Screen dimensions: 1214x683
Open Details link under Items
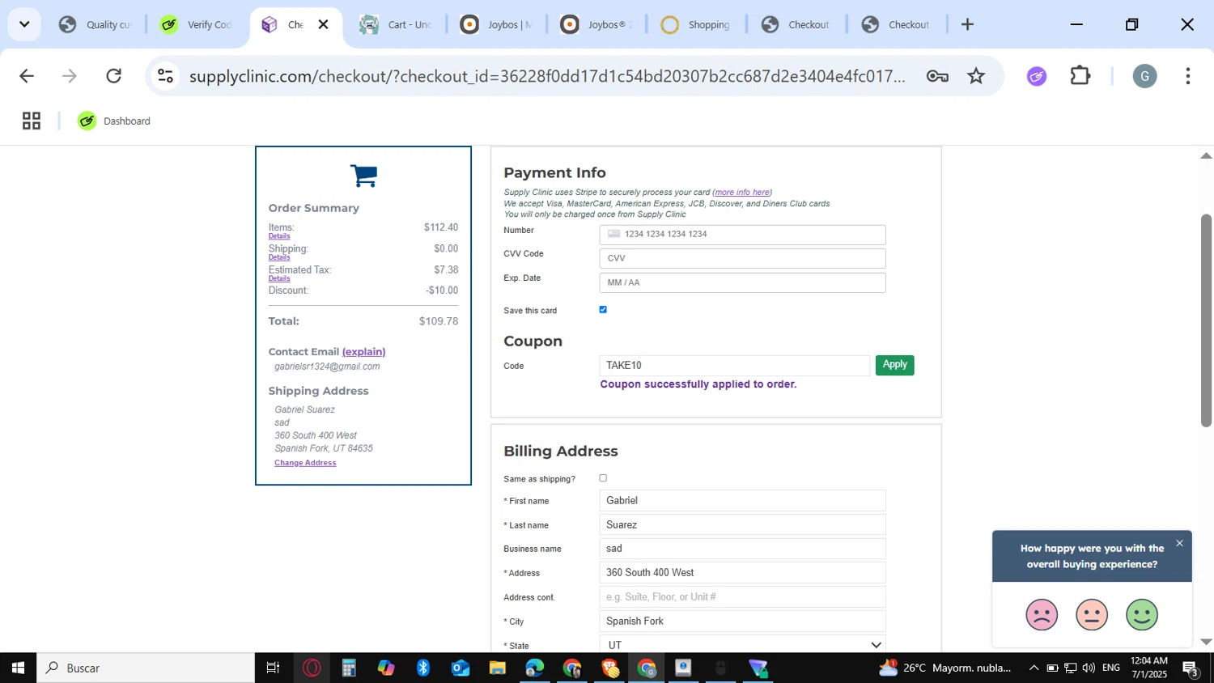(279, 236)
